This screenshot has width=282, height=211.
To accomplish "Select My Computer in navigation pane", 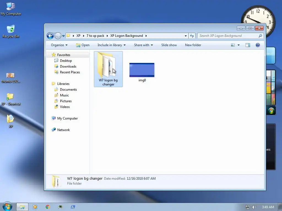I will click(67, 118).
